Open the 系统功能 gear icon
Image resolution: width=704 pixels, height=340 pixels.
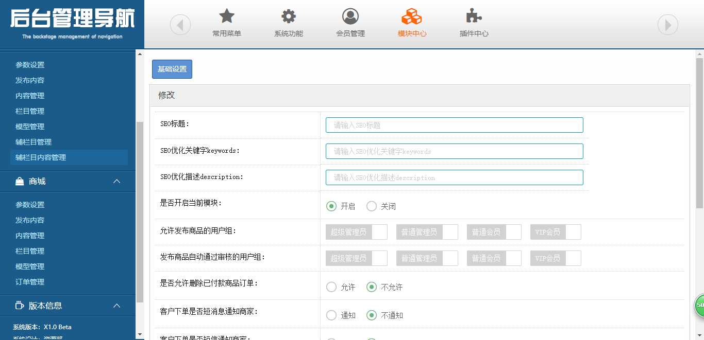pyautogui.click(x=289, y=16)
